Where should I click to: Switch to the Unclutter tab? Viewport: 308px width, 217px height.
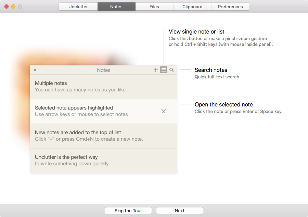(78, 7)
